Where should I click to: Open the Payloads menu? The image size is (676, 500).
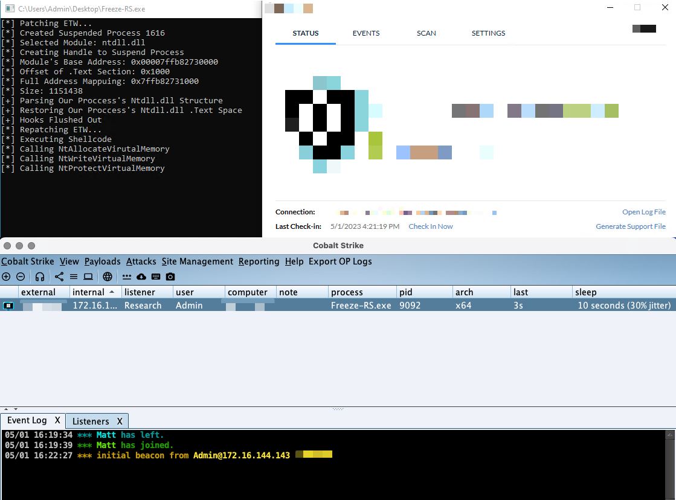point(102,261)
